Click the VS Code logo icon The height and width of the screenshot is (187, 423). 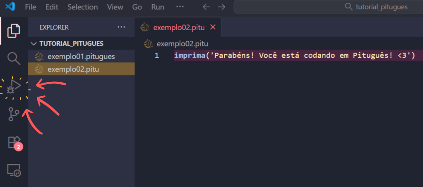click(10, 7)
